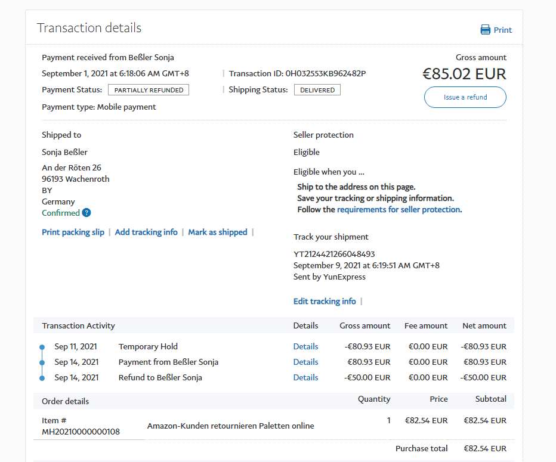Click Print packing slip link
556x462 pixels.
tap(73, 232)
